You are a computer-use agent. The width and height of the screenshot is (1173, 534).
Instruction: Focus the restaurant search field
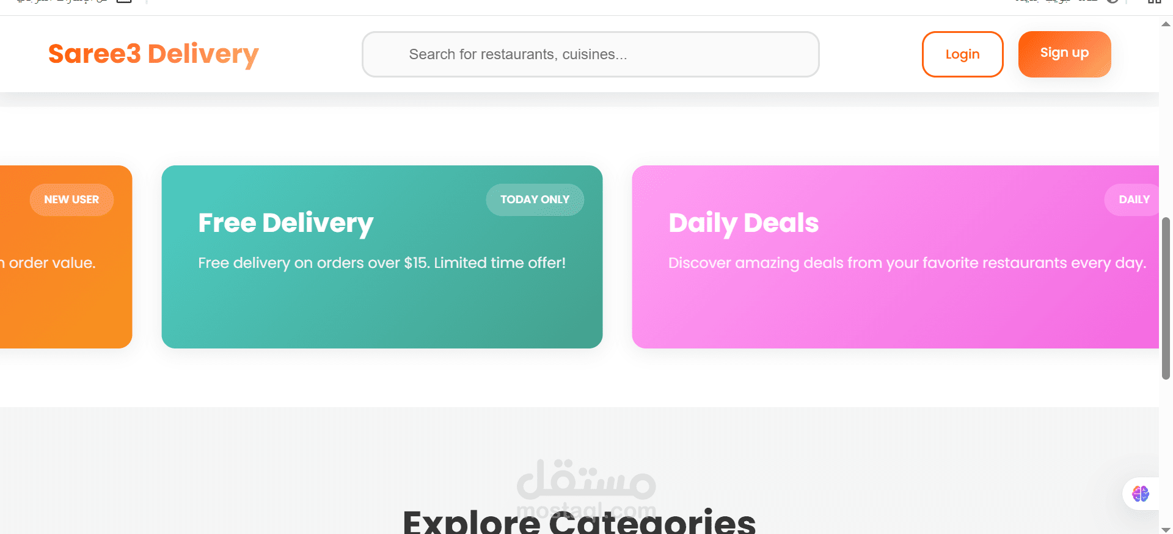(590, 54)
